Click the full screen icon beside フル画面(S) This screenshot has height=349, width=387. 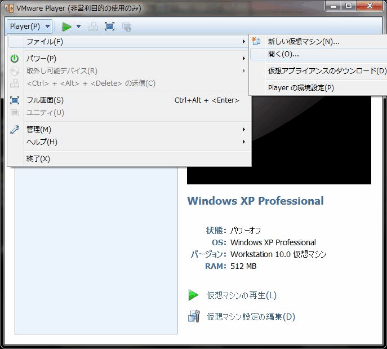coord(15,100)
